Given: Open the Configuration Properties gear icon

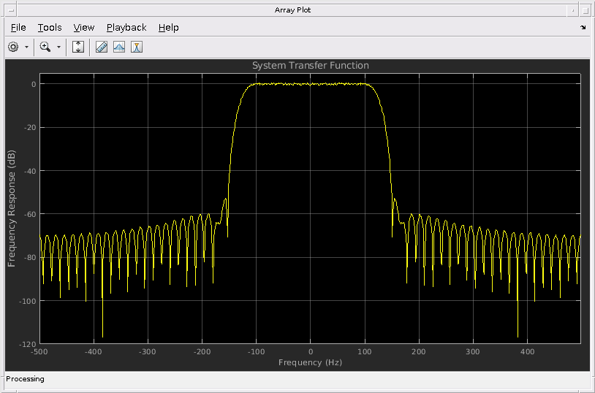Looking at the screenshot, I should click(x=13, y=47).
